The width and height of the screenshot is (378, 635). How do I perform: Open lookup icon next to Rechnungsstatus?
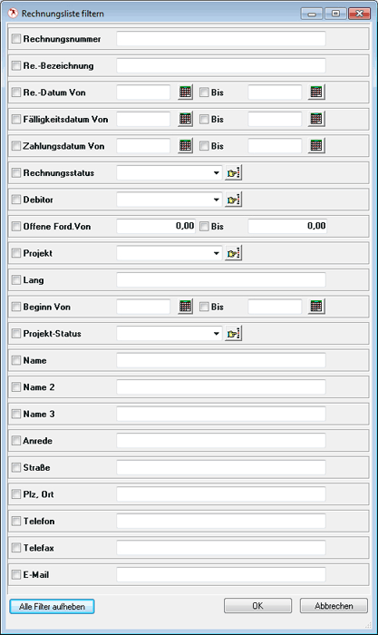click(234, 173)
